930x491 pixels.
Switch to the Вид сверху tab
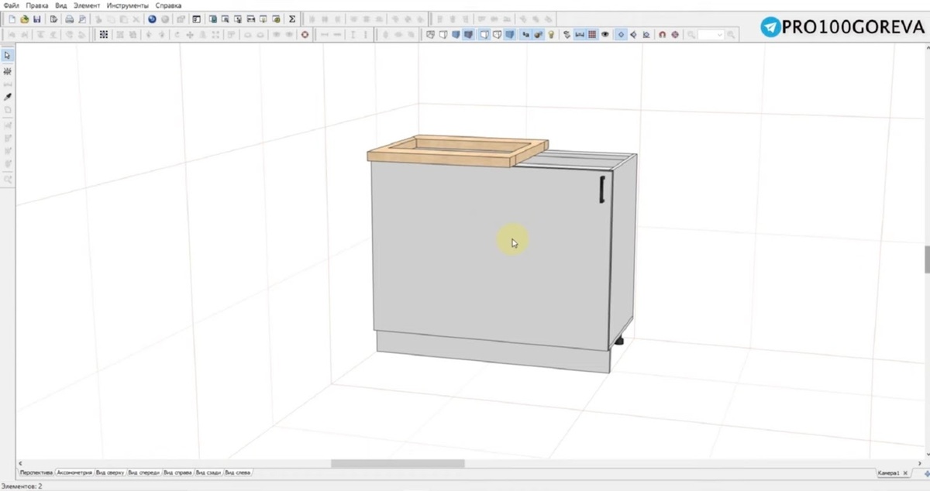tap(110, 472)
